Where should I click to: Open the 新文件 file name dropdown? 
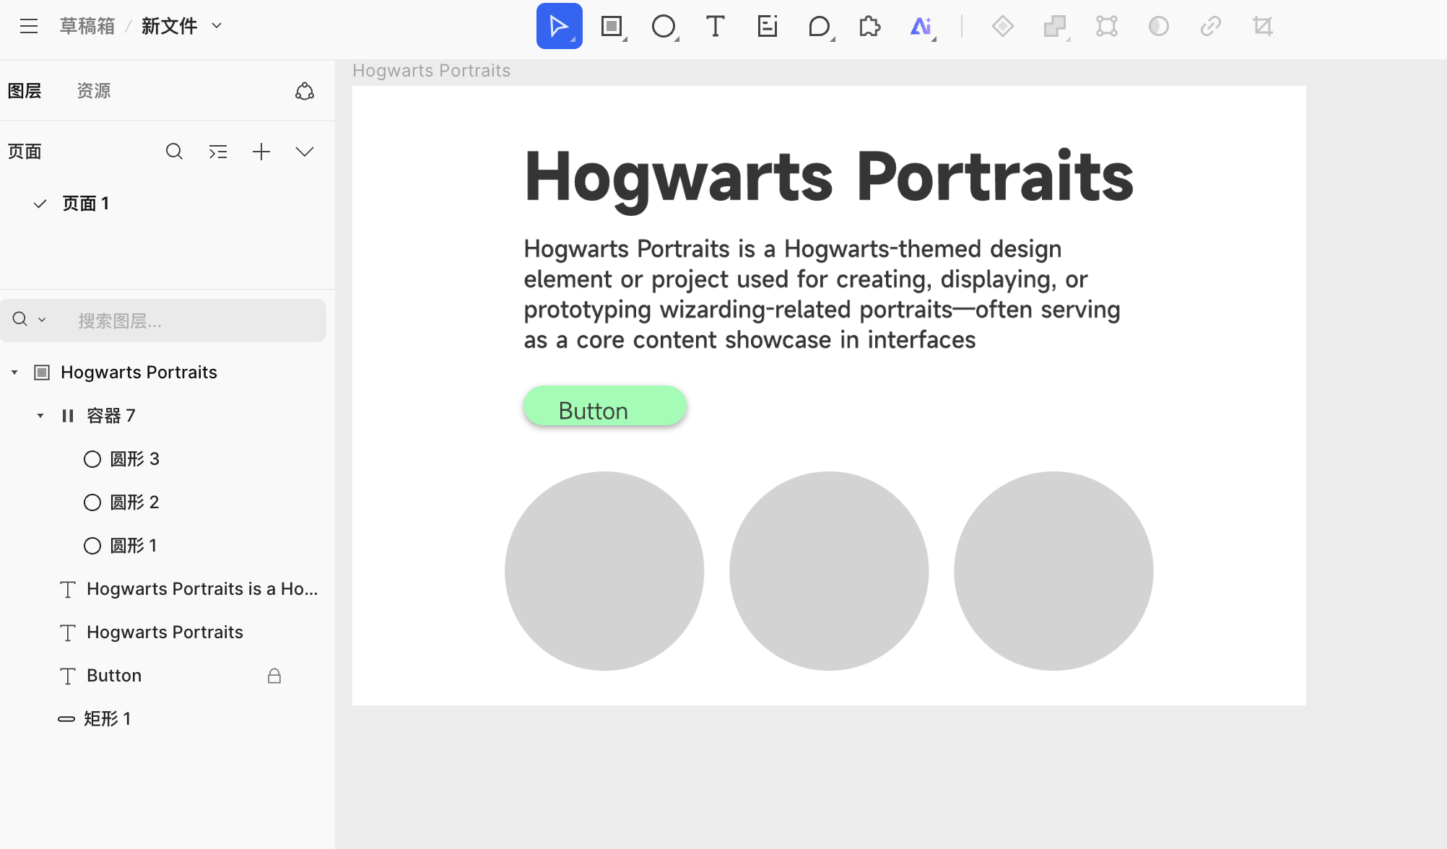point(217,26)
